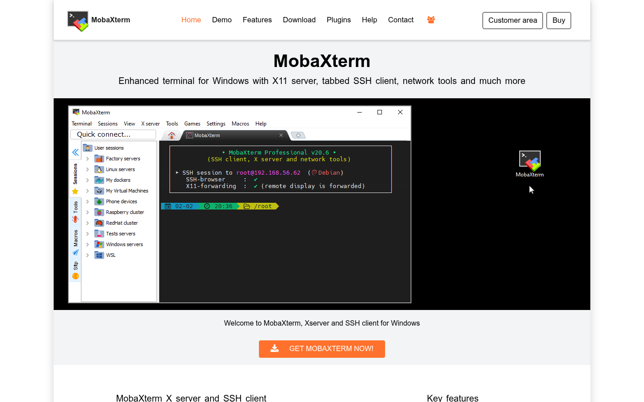Open the orange community users icon

point(431,20)
